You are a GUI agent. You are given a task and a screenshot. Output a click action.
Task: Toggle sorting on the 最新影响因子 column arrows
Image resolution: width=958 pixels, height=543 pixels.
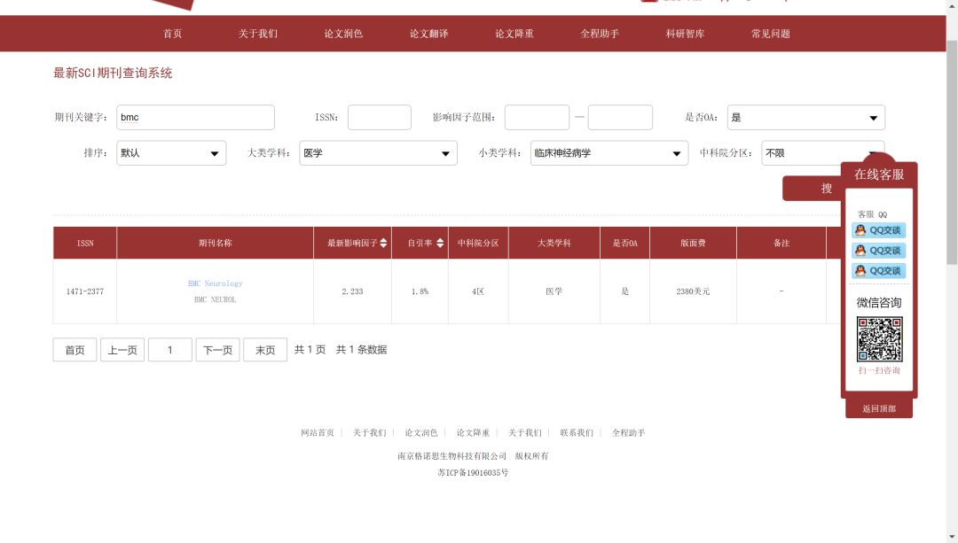tap(383, 242)
